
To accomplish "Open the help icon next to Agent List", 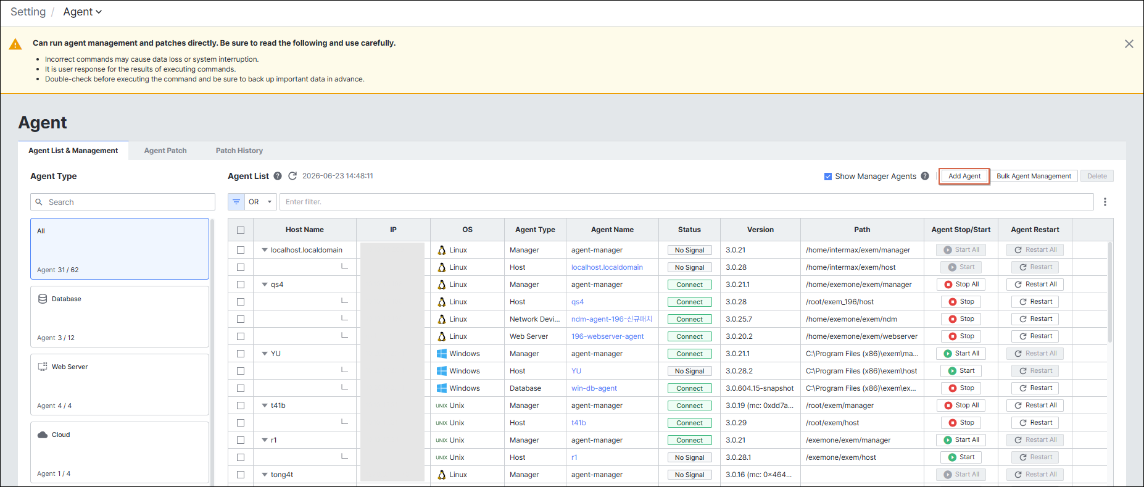I will coord(278,176).
